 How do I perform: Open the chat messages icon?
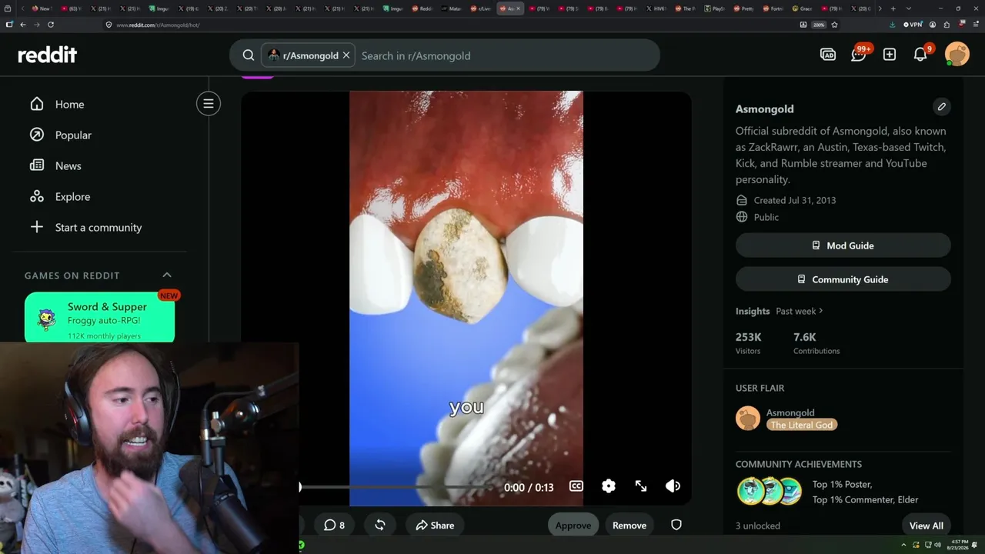[x=859, y=54]
